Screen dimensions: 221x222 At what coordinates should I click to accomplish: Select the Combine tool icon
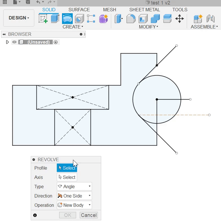pyautogui.click(x=155, y=19)
